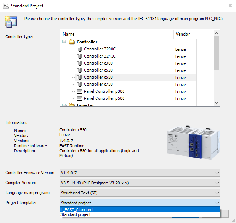This screenshot has width=236, height=223.
Task: Click the Controller c550 product image
Action: pyautogui.click(x=193, y=142)
